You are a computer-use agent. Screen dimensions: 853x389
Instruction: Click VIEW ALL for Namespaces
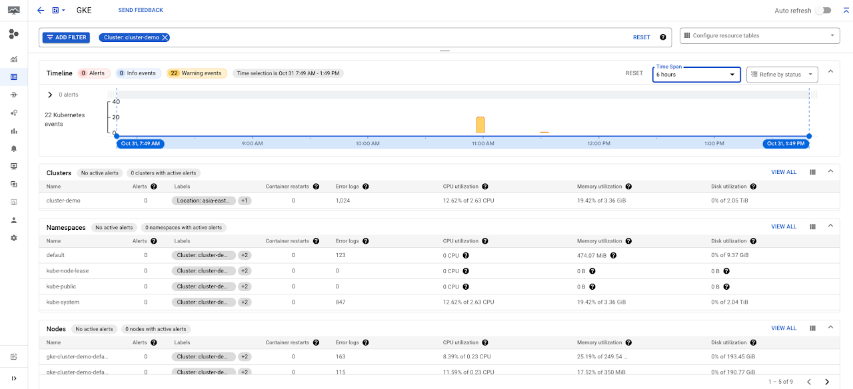pos(784,226)
